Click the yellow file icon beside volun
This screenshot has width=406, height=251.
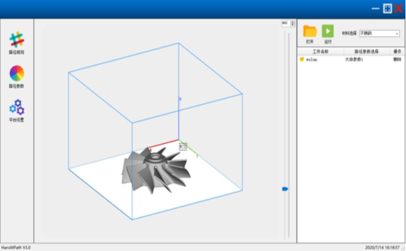click(302, 59)
